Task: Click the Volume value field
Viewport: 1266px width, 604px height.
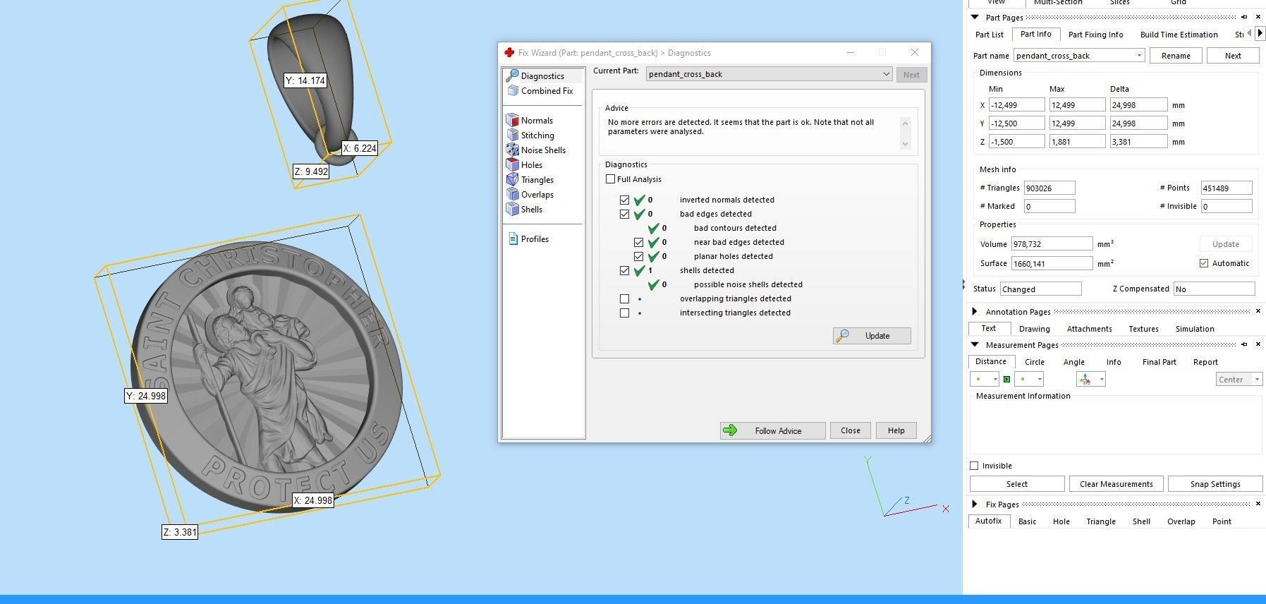Action: pos(1052,244)
